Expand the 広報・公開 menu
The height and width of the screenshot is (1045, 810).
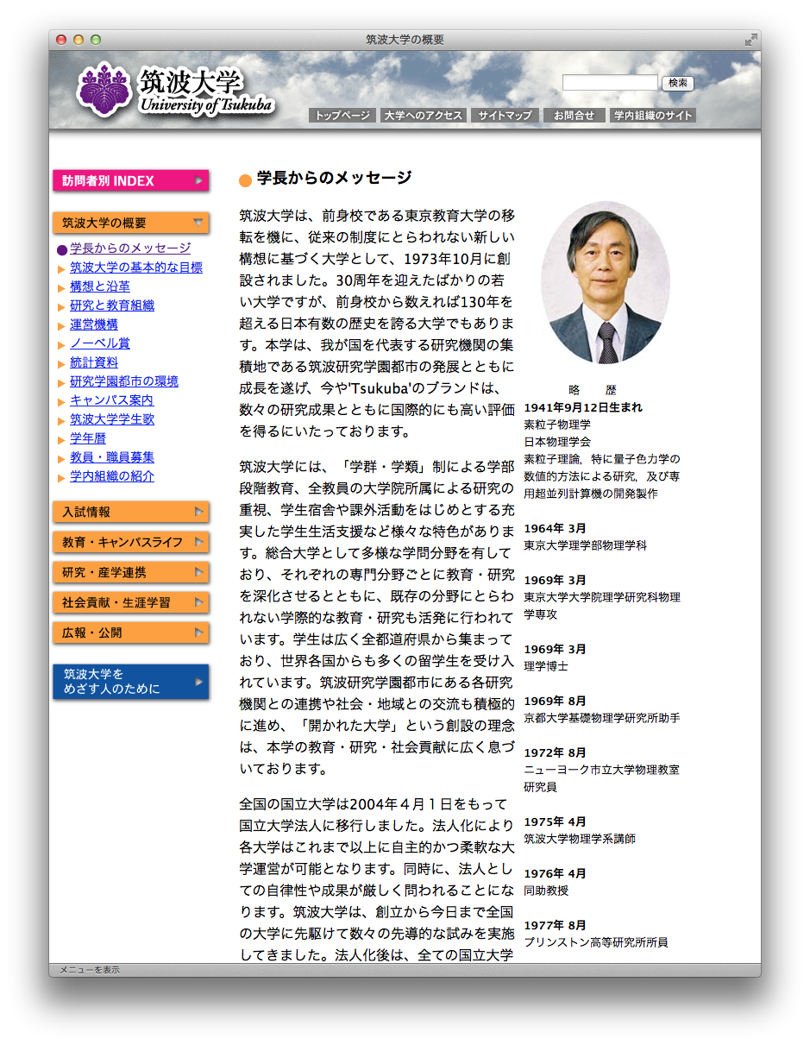(x=131, y=633)
